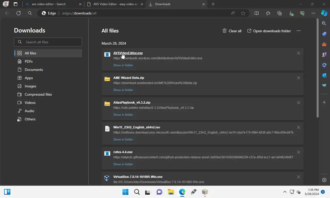
Task: Add a sidebar app with the plus icon
Action: [324, 102]
